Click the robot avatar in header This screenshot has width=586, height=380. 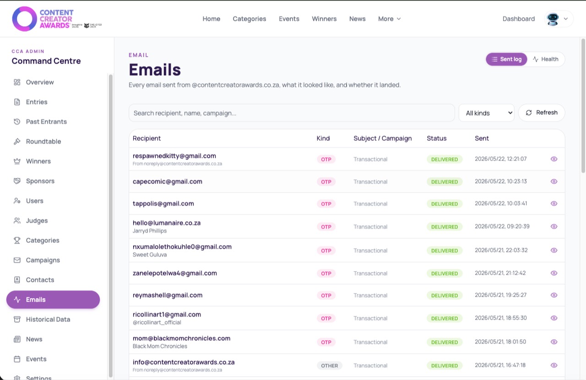553,19
